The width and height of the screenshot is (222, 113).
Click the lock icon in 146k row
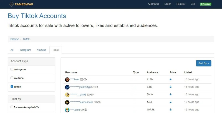tap(170, 102)
